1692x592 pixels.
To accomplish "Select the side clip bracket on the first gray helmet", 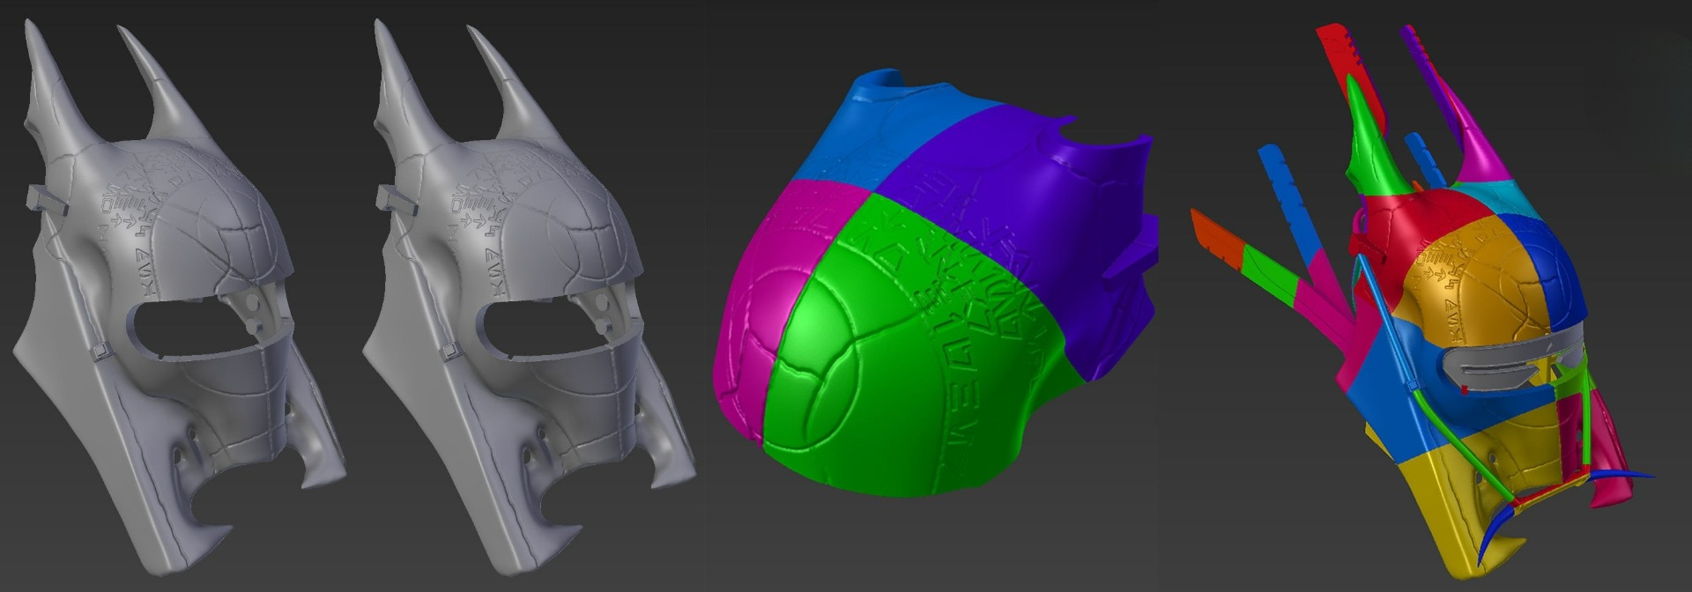I will [44, 199].
